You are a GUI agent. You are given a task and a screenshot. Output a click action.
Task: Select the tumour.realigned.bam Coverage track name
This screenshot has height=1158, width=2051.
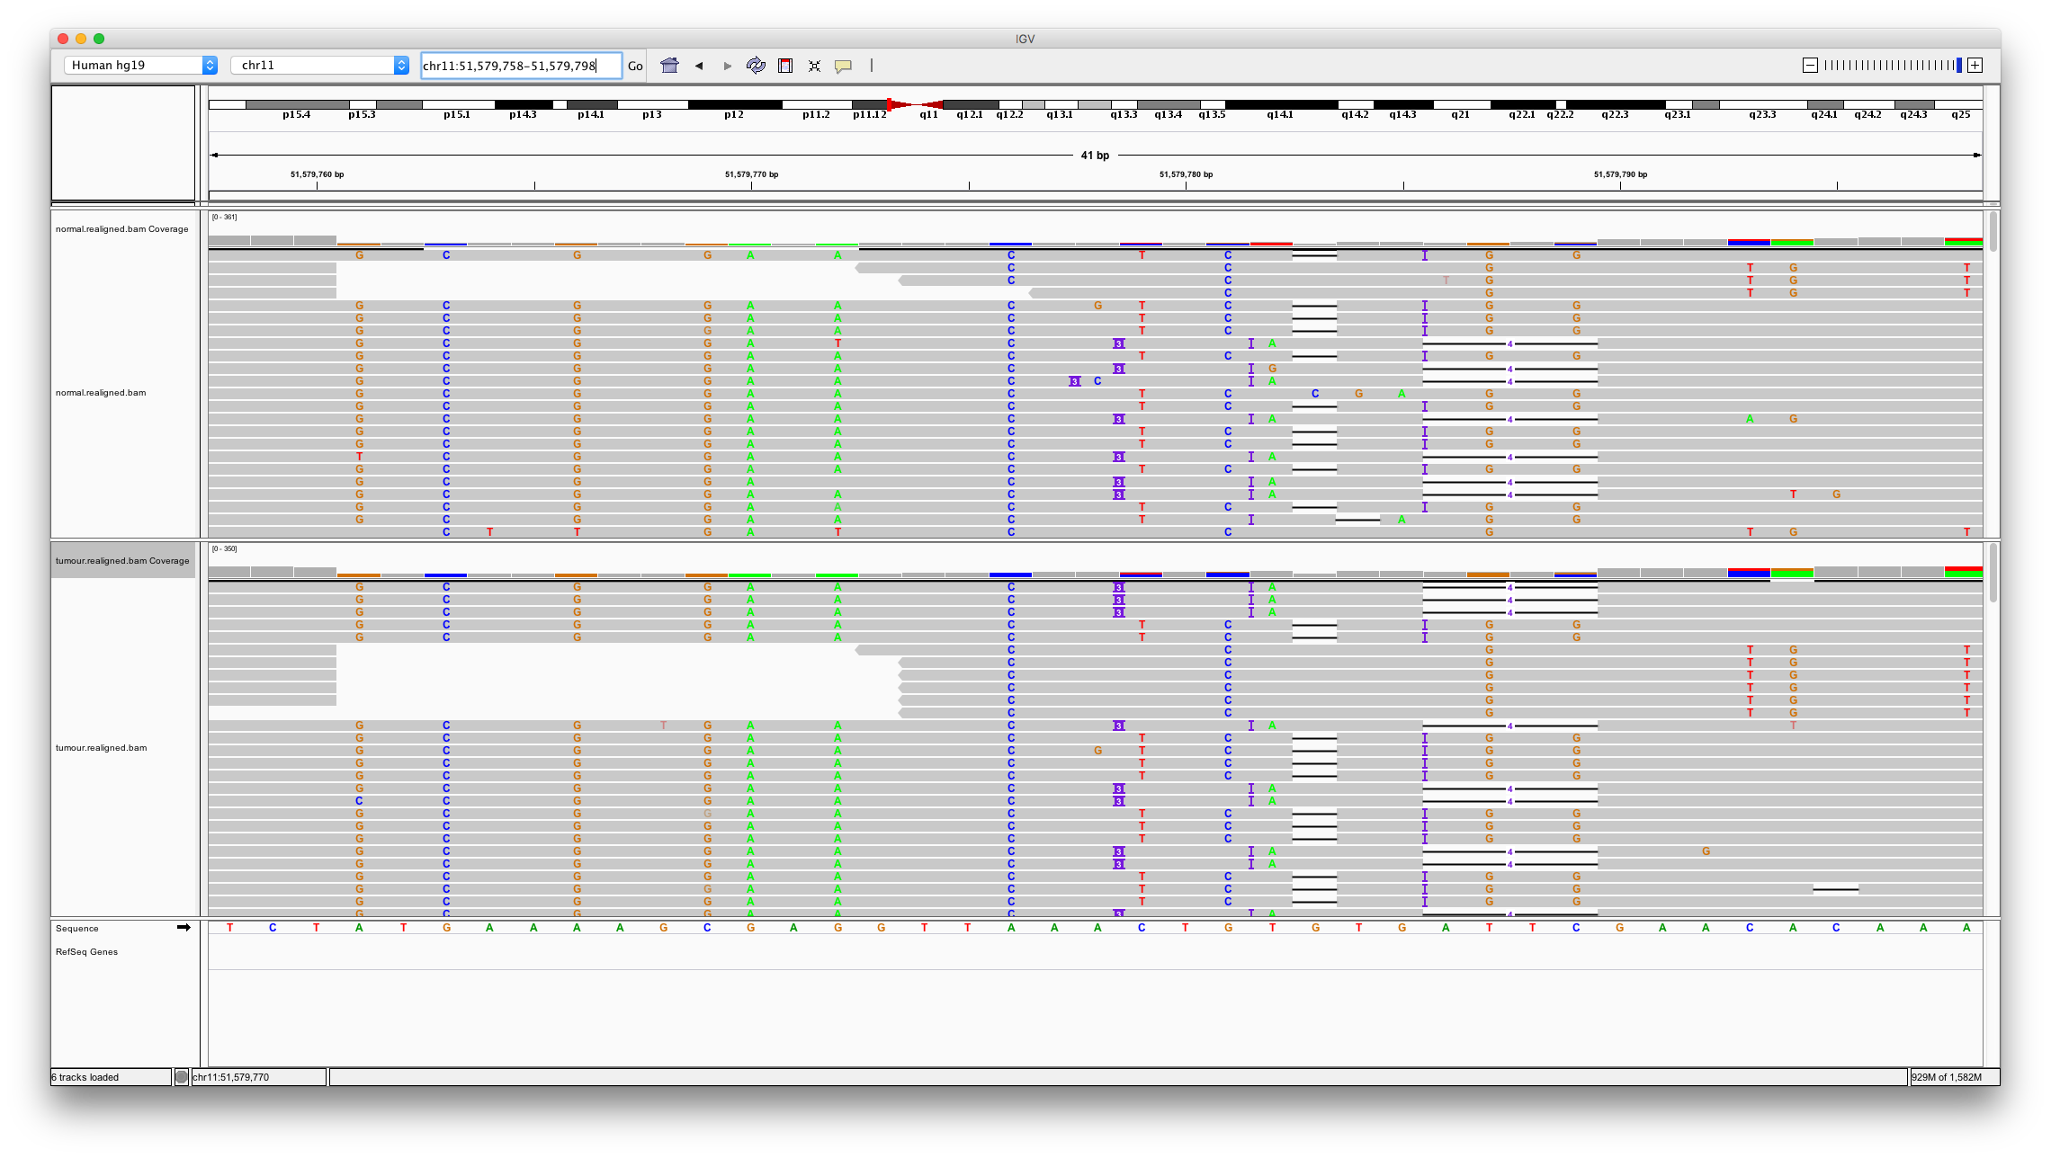(121, 560)
